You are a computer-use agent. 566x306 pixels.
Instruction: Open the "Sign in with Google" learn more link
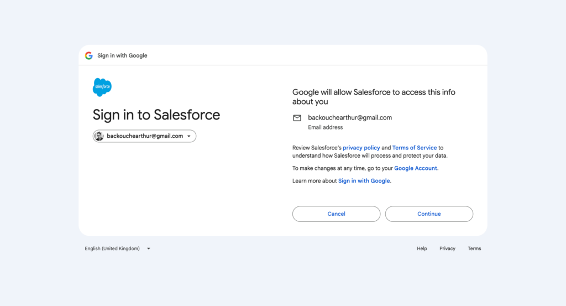364,181
